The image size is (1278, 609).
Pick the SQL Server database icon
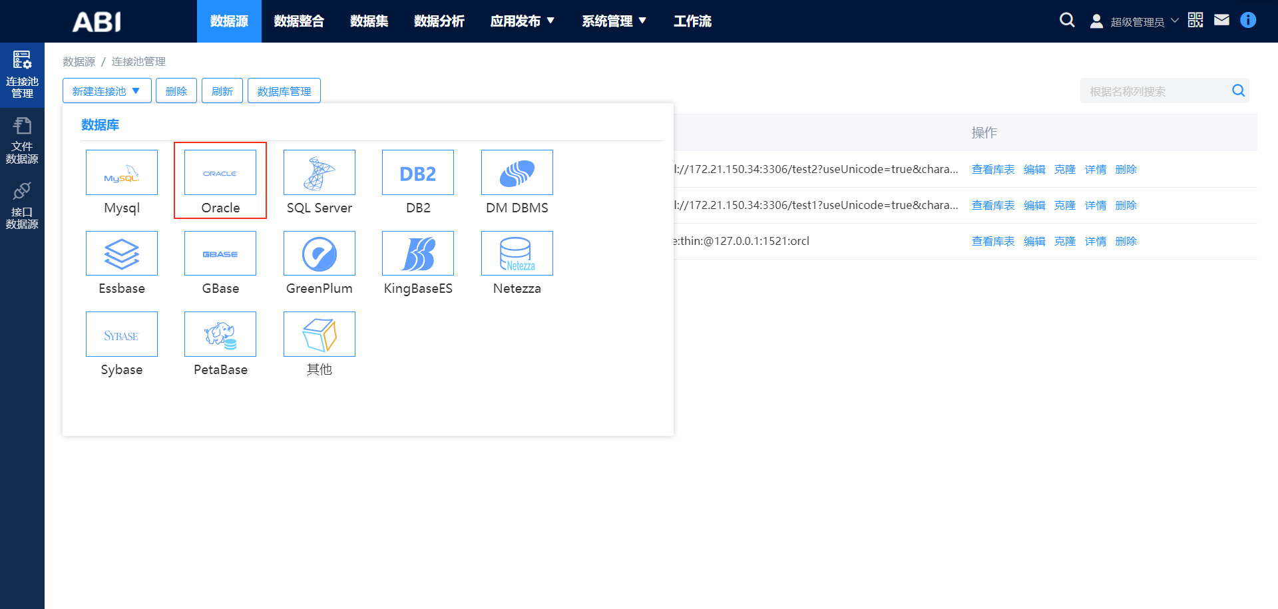click(319, 172)
